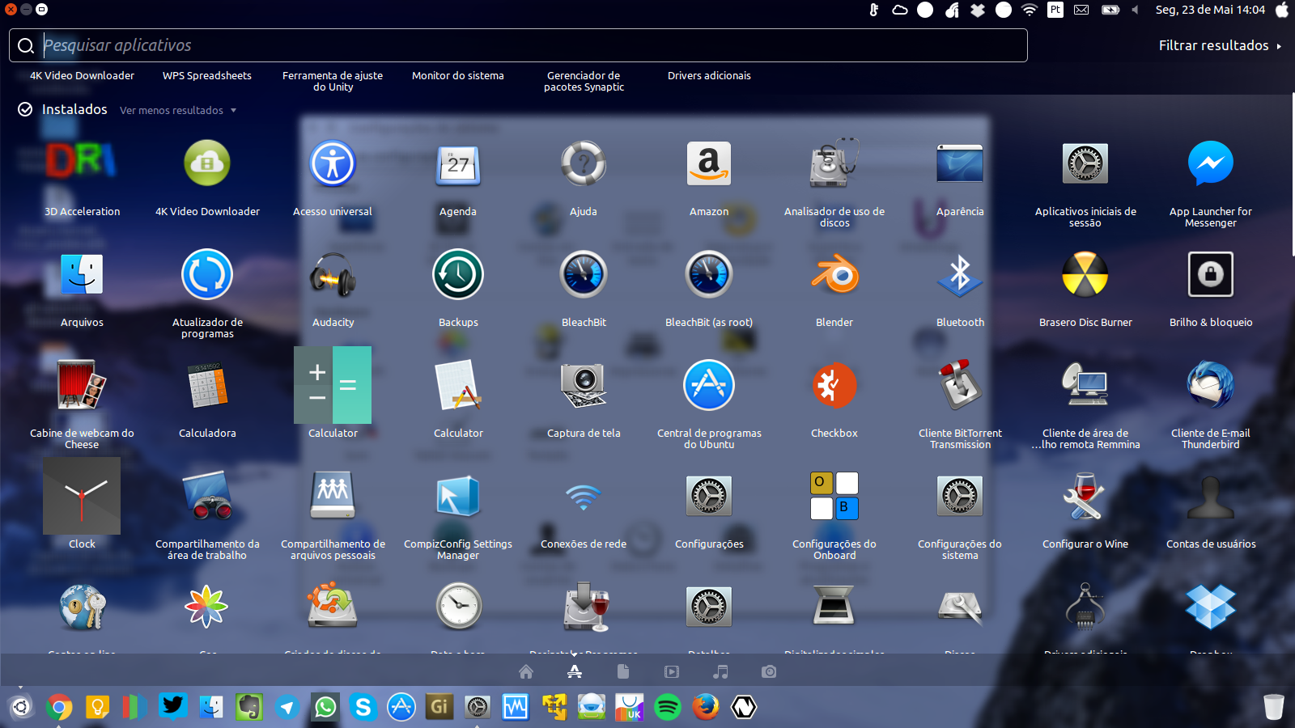Open the Ajuda help app
The width and height of the screenshot is (1295, 728).
(x=584, y=163)
